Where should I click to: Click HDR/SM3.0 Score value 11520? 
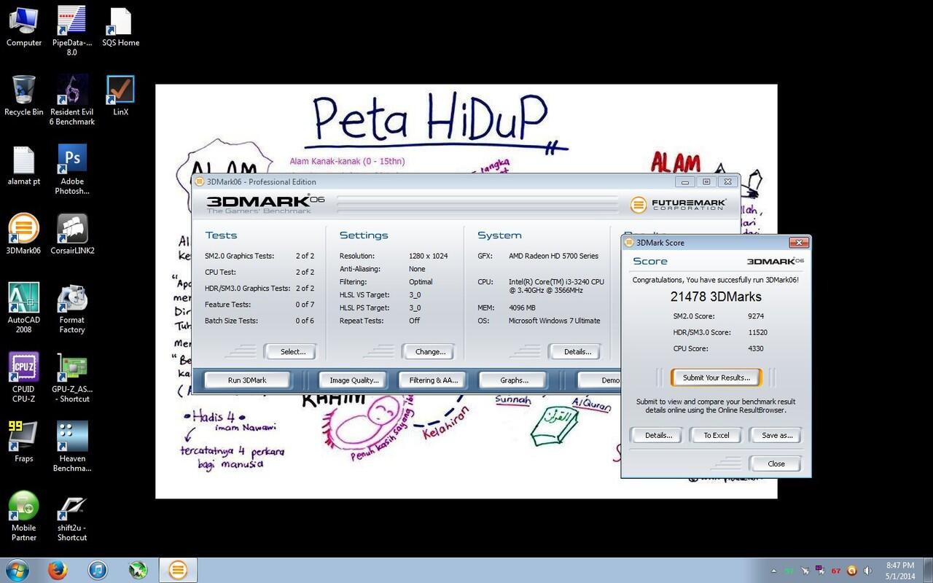click(x=757, y=332)
